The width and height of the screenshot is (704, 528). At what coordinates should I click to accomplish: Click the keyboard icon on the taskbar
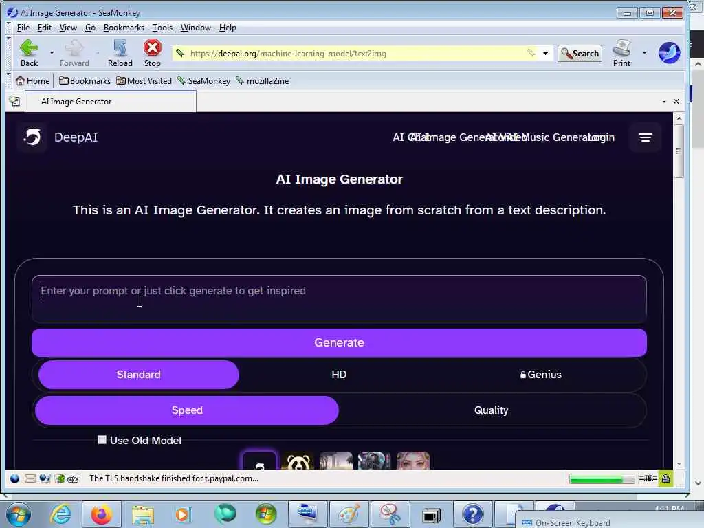pyautogui.click(x=307, y=514)
